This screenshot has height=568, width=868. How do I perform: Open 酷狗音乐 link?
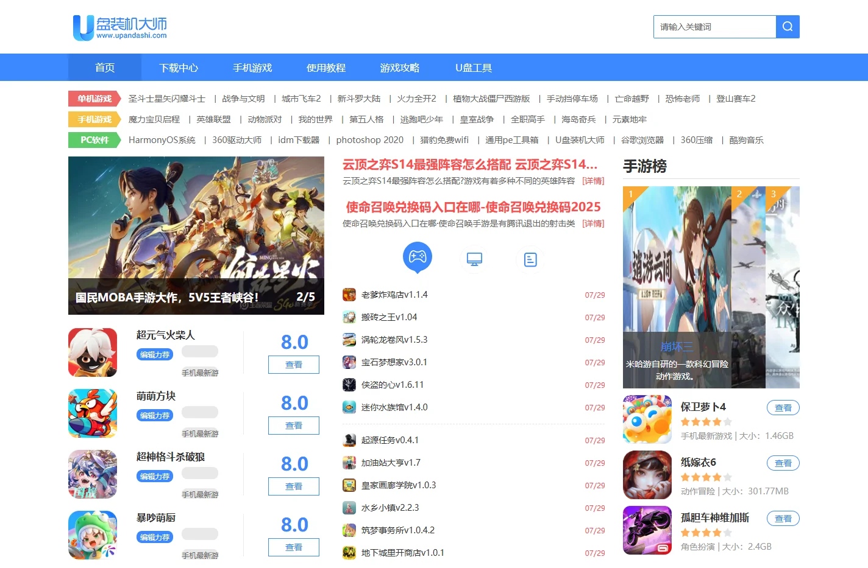pos(747,140)
